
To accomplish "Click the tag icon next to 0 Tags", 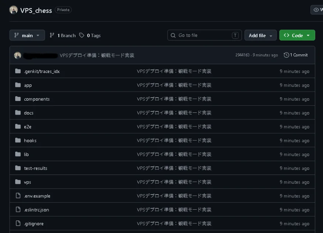I will coord(82,35).
